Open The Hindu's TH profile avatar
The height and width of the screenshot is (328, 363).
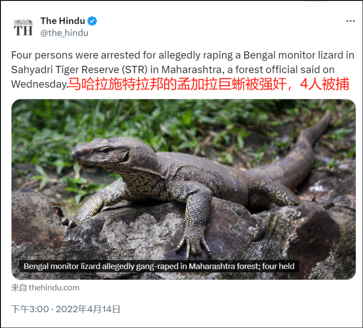click(x=23, y=28)
